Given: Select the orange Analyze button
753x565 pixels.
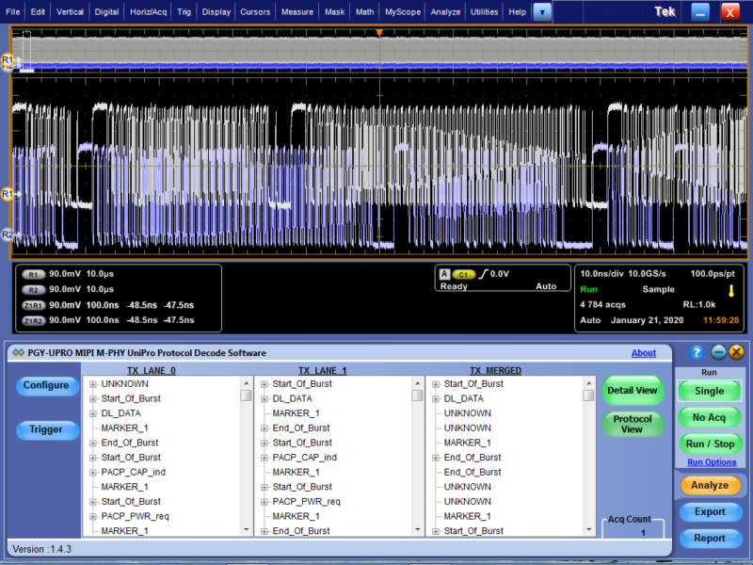Looking at the screenshot, I should pos(710,485).
